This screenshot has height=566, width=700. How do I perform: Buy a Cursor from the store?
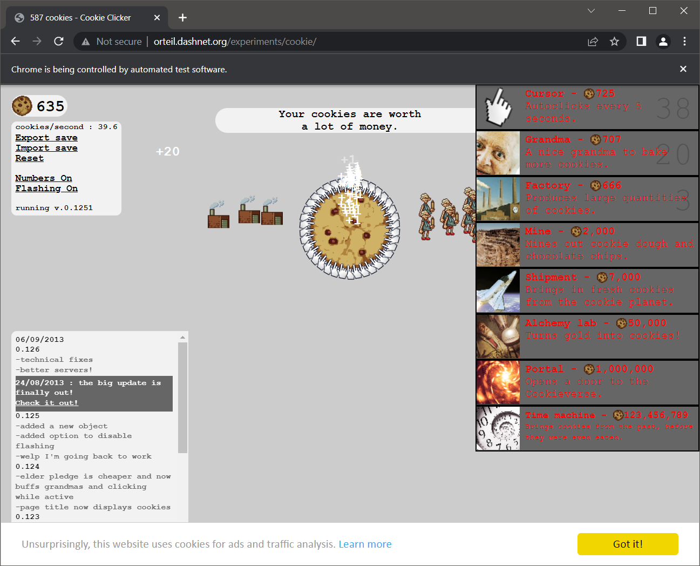587,107
